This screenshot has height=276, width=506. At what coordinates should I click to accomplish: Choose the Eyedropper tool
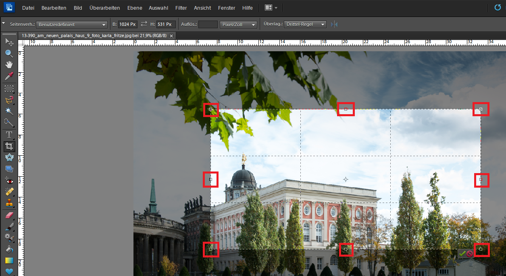pyautogui.click(x=9, y=76)
